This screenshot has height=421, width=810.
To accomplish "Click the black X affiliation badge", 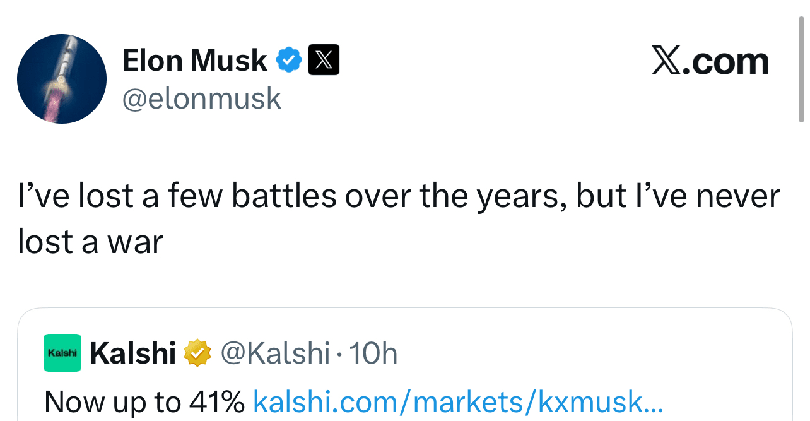I will (324, 60).
